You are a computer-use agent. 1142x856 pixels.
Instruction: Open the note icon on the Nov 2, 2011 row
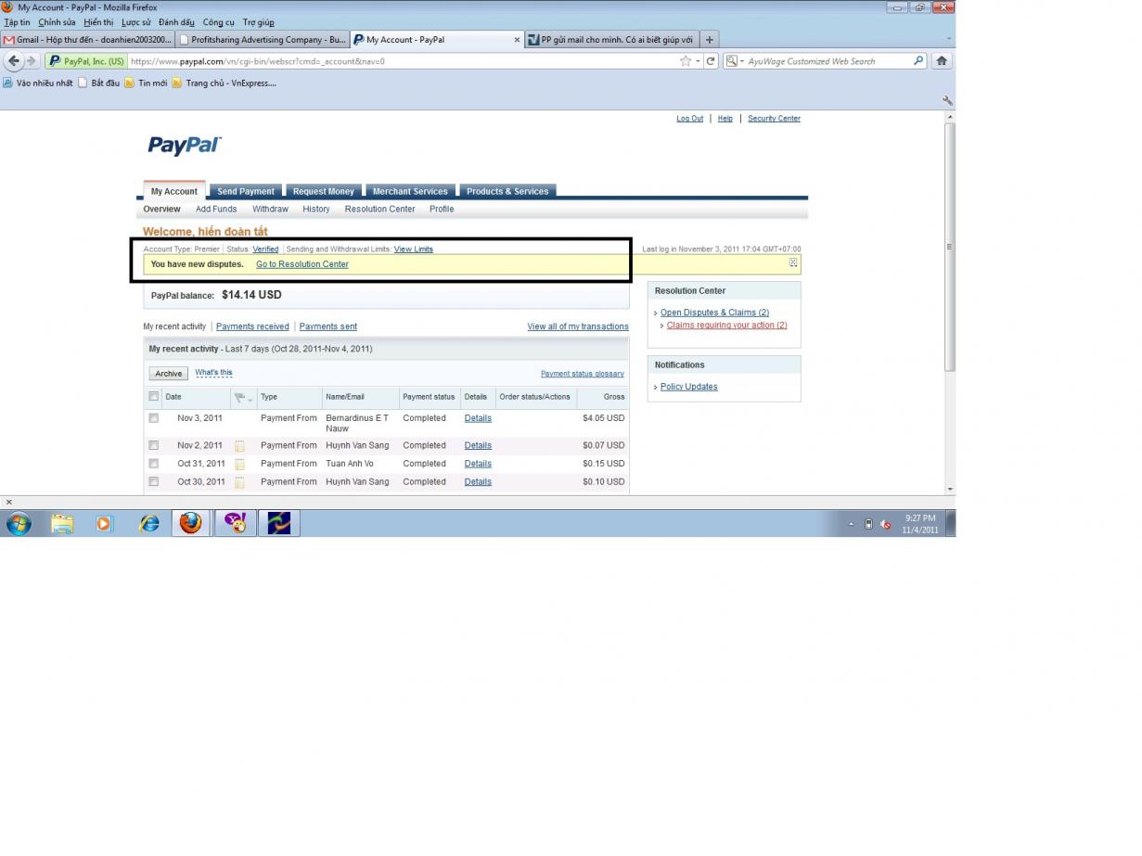(x=239, y=446)
